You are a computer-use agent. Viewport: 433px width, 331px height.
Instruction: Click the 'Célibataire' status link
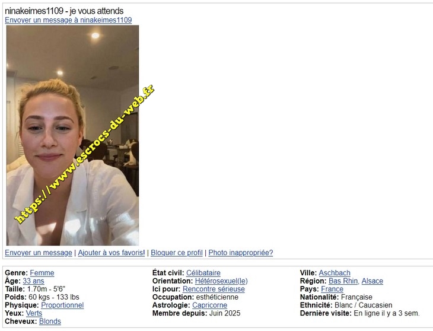tap(203, 273)
